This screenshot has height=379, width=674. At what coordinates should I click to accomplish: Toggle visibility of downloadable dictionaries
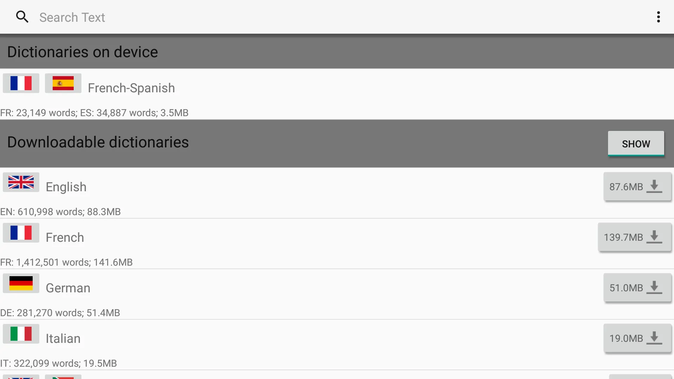coord(636,144)
